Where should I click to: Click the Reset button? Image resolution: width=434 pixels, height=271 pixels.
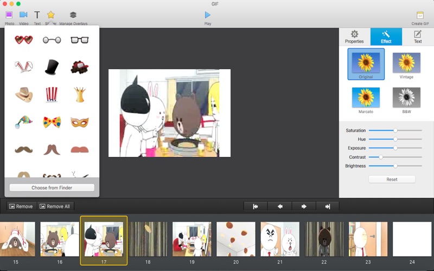pos(392,179)
